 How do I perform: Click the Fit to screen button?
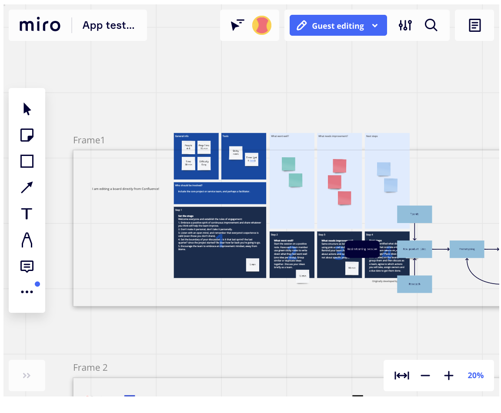pyautogui.click(x=402, y=376)
